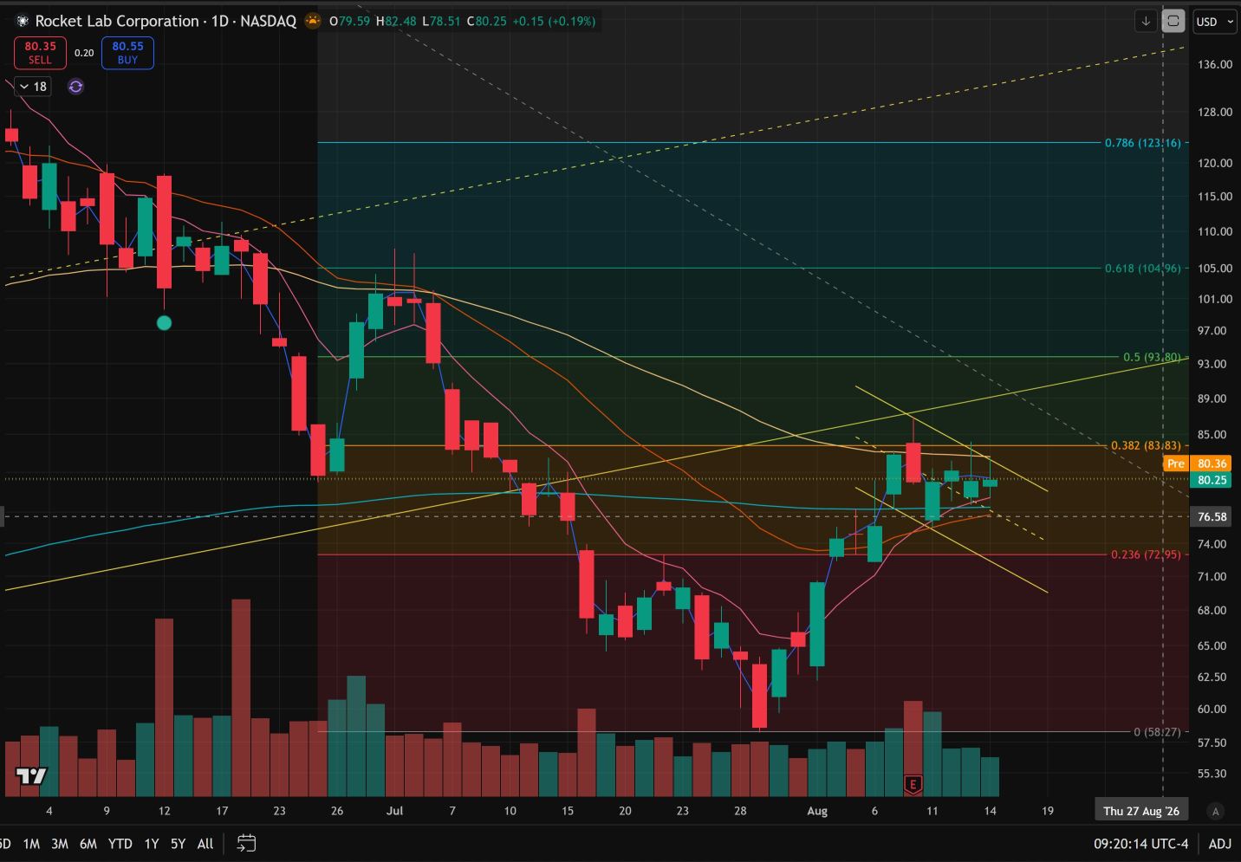Click the +0.15 (+0.19%) change value
This screenshot has width=1241, height=862.
554,21
